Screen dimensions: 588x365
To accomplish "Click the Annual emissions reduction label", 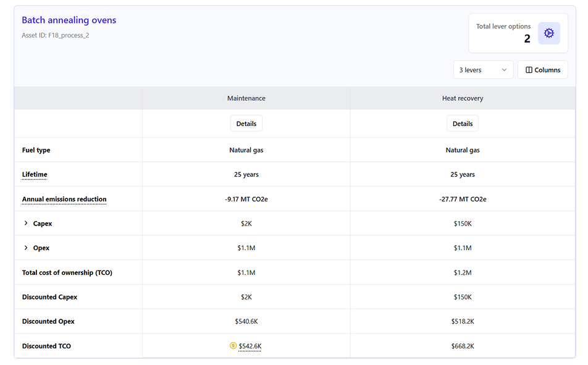I will (x=64, y=199).
